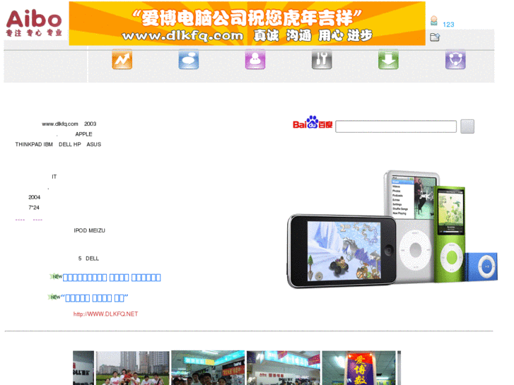
Task: Click the 'IPOD MEIZU' text
Action: click(x=90, y=230)
